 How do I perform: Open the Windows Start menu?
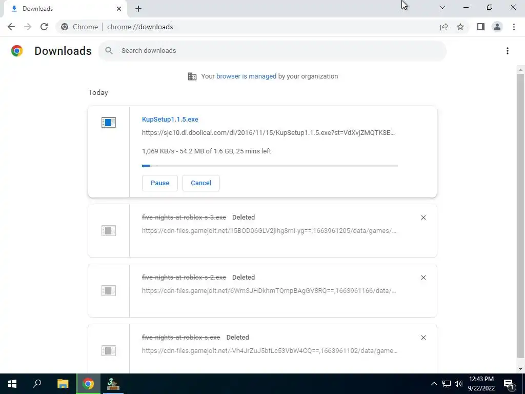[12, 384]
